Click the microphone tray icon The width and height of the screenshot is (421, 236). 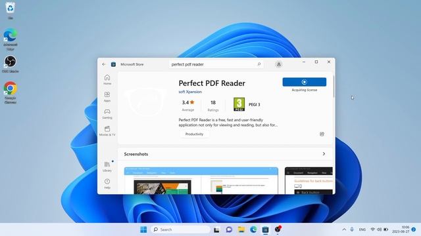pyautogui.click(x=352, y=229)
